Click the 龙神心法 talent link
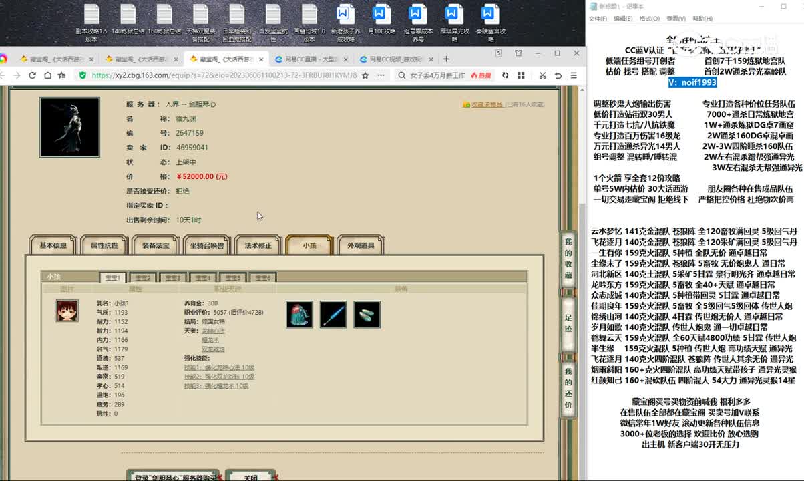The width and height of the screenshot is (804, 481). coord(213,331)
